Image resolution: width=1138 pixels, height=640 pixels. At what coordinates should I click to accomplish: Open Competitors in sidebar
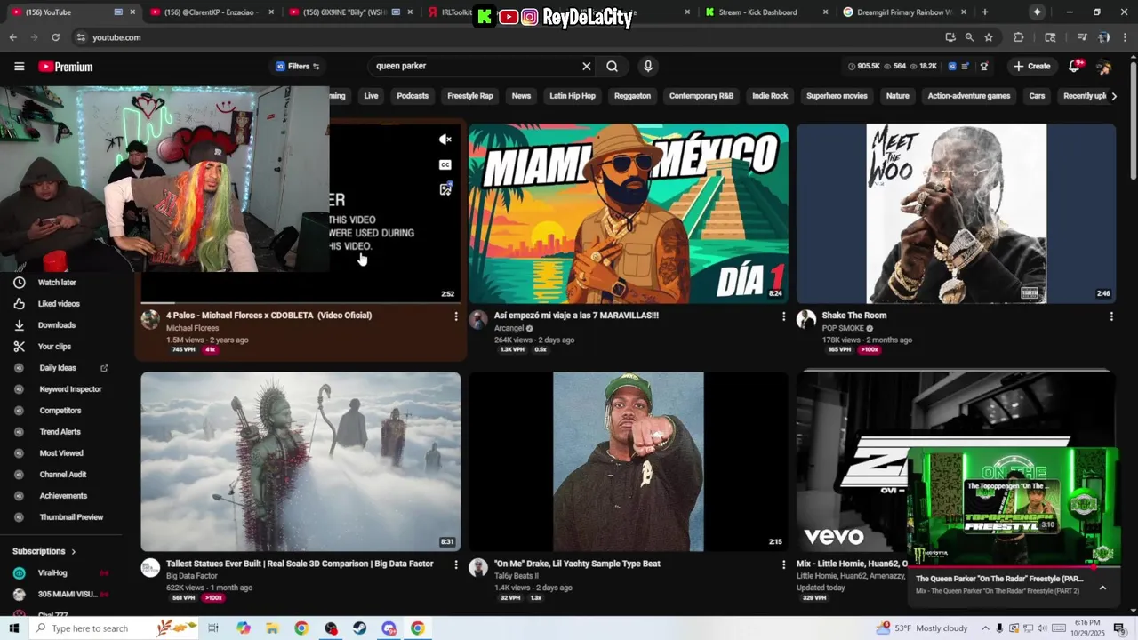coord(60,411)
